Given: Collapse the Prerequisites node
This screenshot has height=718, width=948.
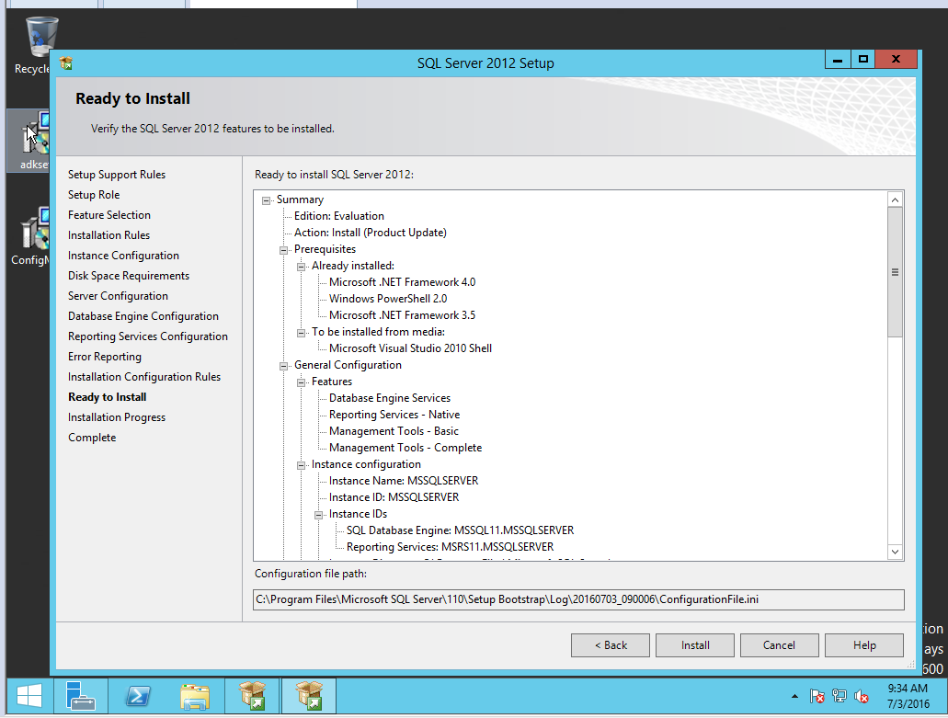Looking at the screenshot, I should click(x=283, y=250).
